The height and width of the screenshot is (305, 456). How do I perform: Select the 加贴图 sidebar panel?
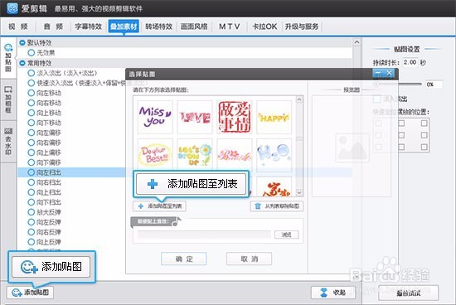pyautogui.click(x=8, y=58)
